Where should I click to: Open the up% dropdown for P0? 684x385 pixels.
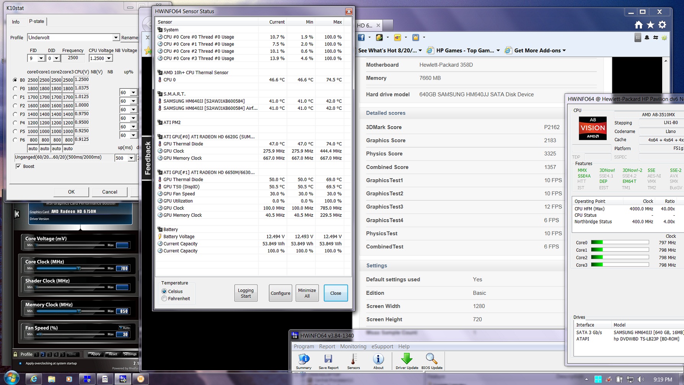133,93
